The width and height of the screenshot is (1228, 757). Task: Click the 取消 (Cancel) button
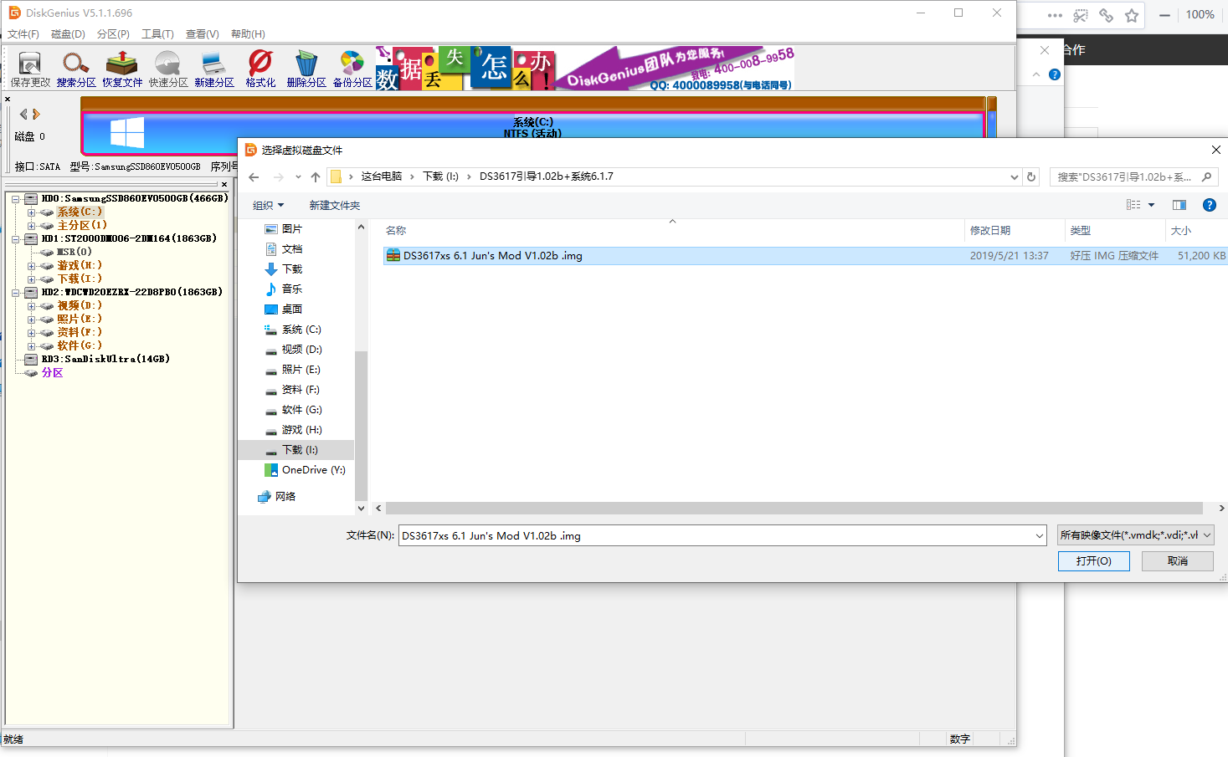[x=1177, y=561]
